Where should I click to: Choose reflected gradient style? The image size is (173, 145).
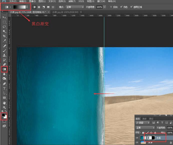pos(48,7)
